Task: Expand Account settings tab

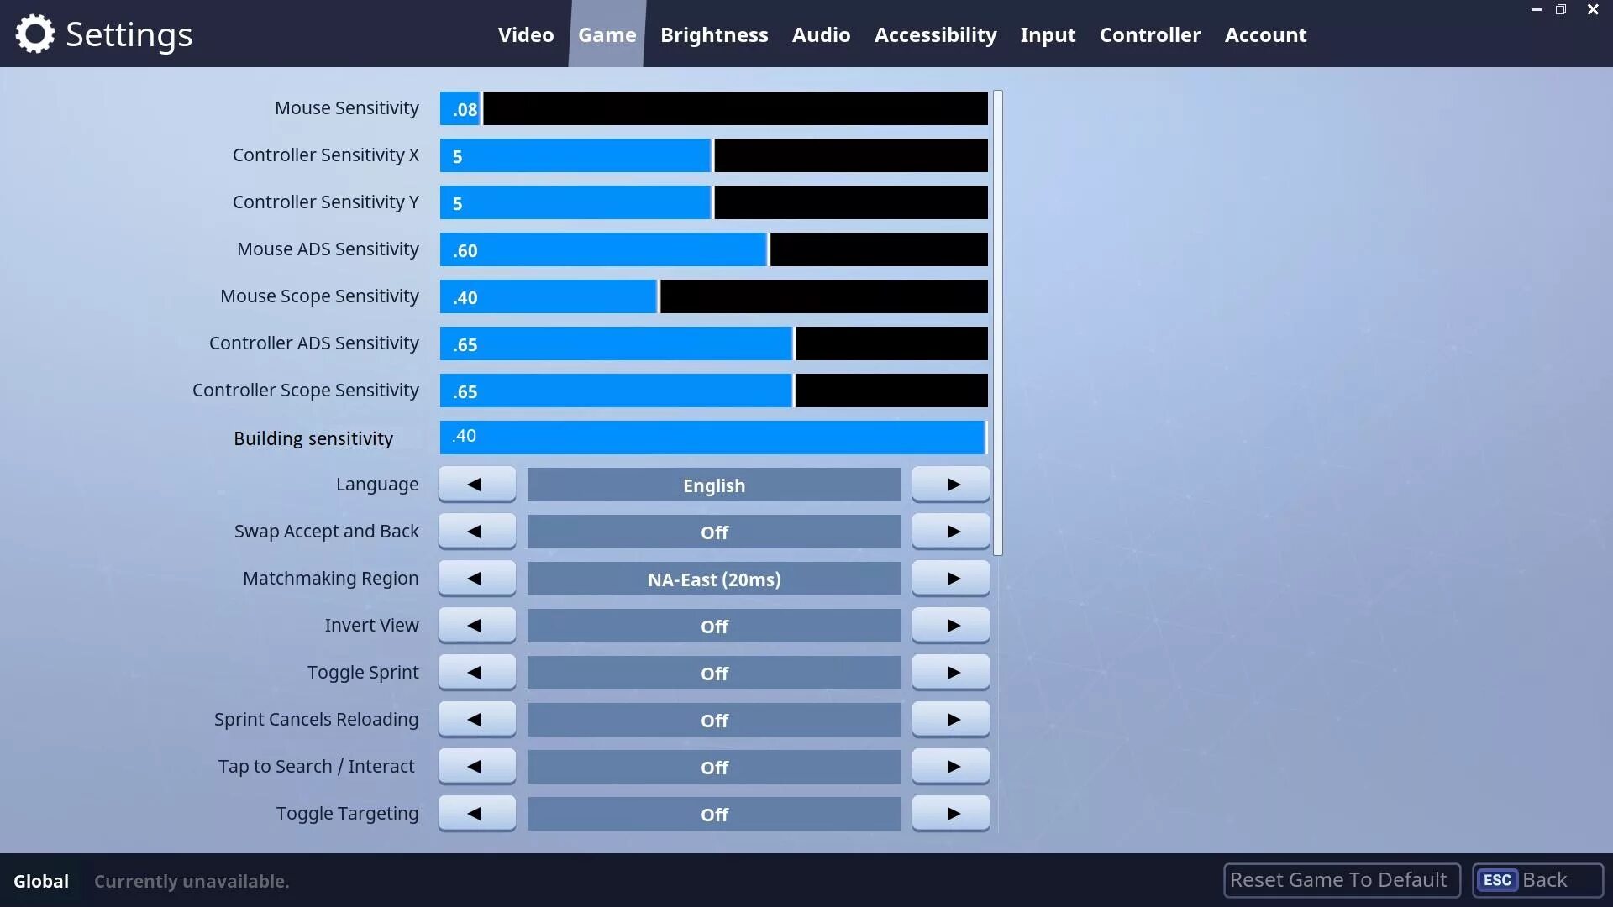Action: [1265, 34]
